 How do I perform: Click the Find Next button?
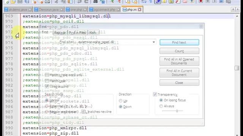pyautogui.click(x=179, y=42)
